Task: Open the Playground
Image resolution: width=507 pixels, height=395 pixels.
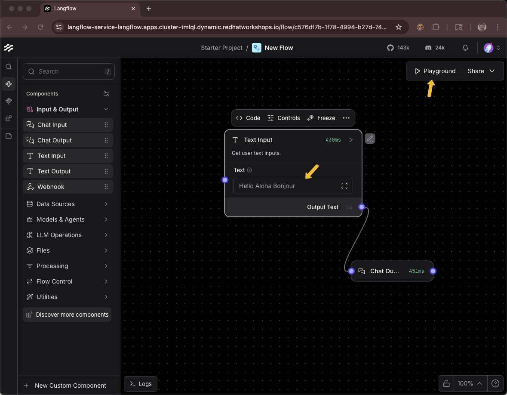Action: pos(435,71)
